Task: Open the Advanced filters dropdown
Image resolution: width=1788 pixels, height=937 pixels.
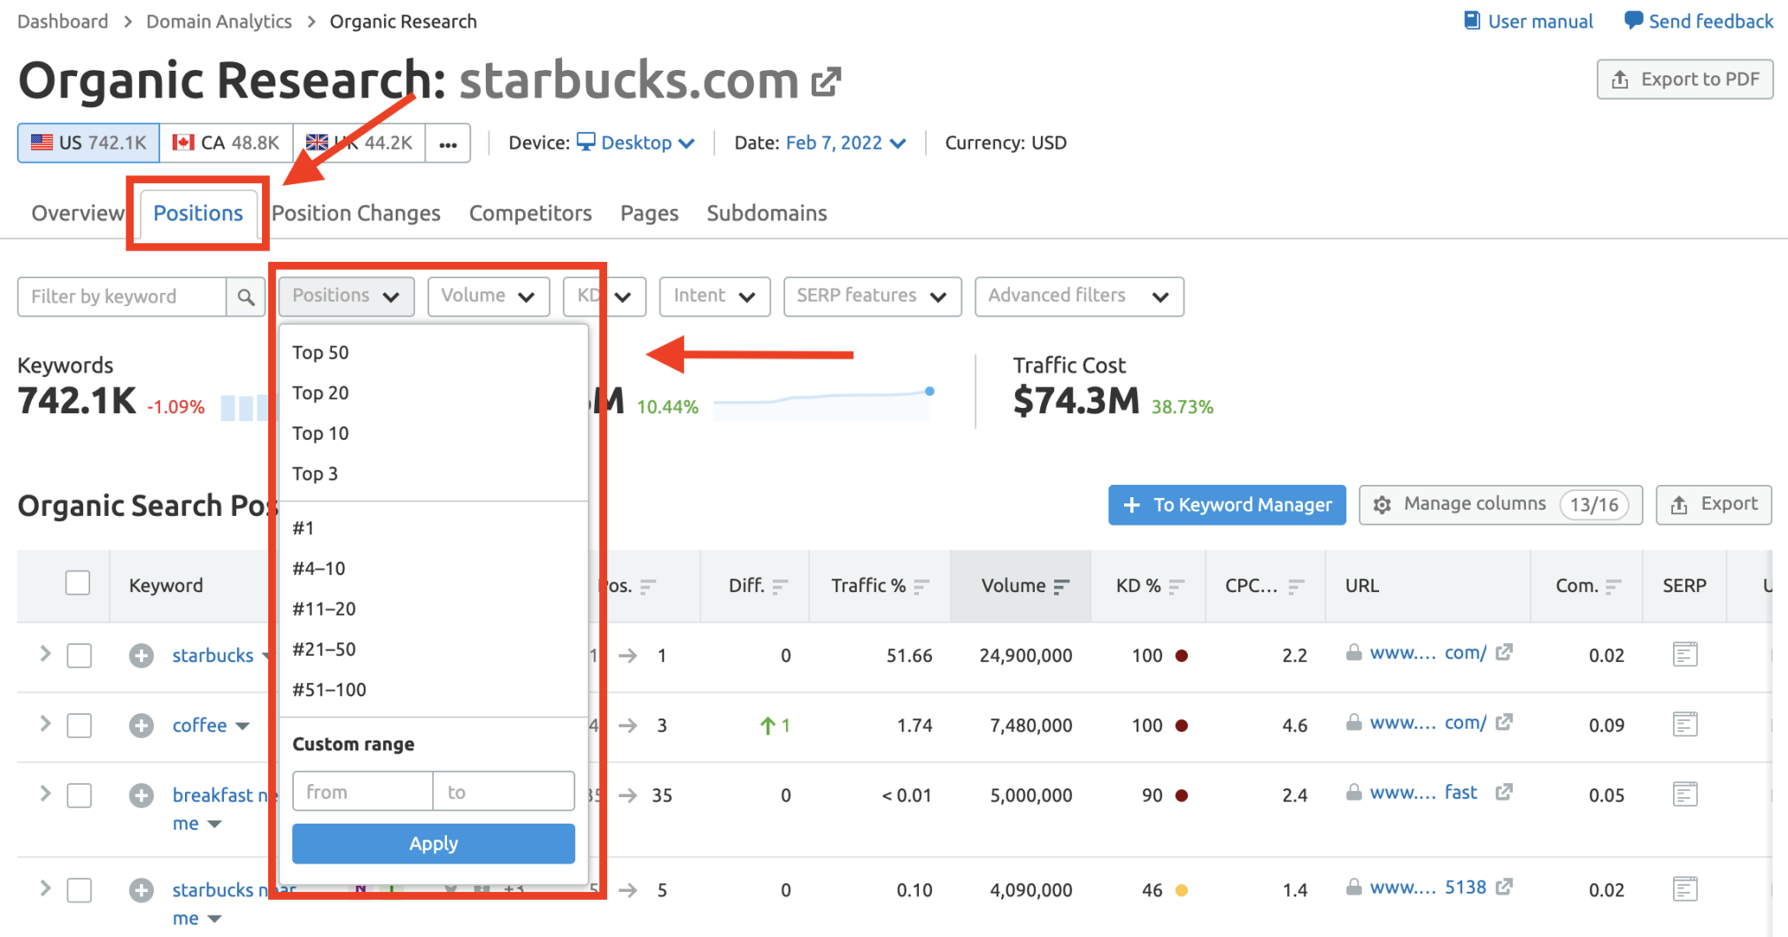Action: [1079, 296]
